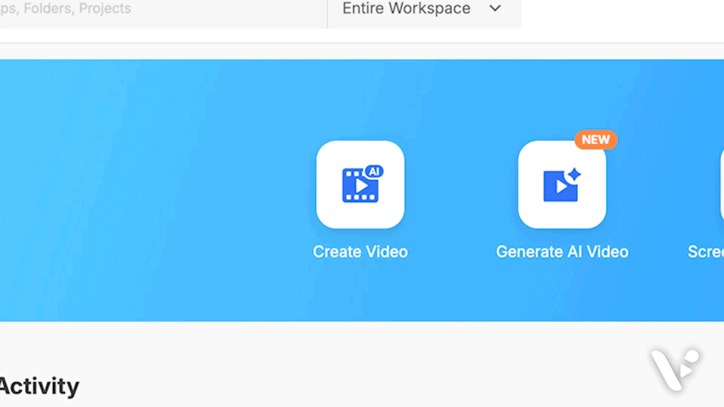Viewport: 724px width, 407px height.
Task: Click the Create Video film-strip icon
Action: [360, 185]
